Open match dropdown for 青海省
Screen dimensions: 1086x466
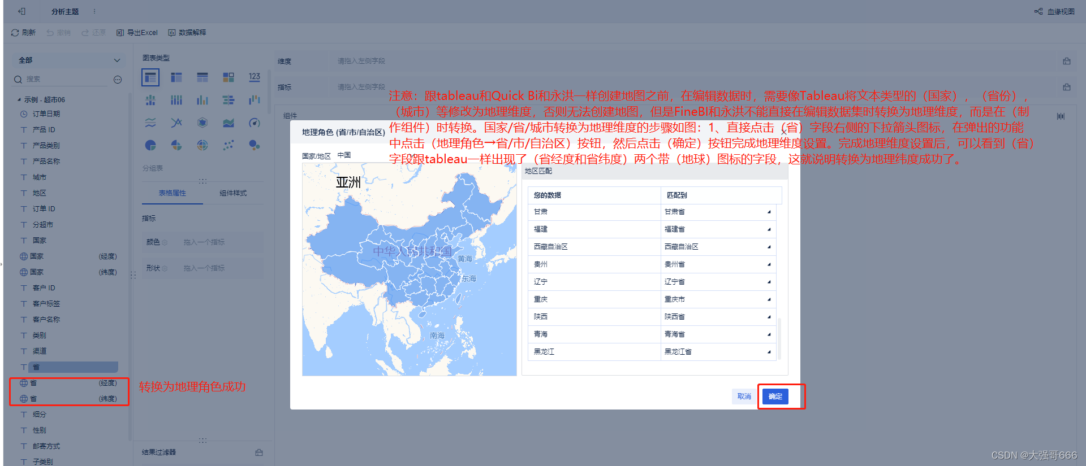tap(769, 334)
